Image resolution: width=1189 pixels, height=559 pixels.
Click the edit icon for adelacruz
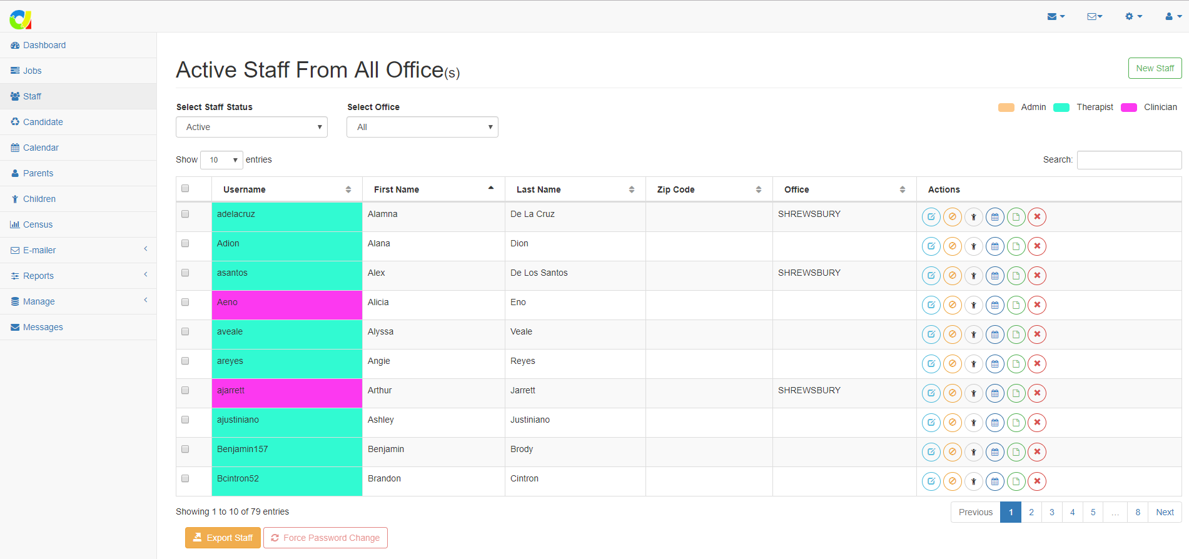click(x=931, y=217)
